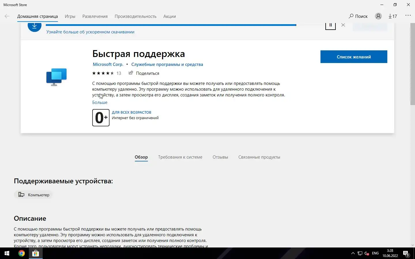The width and height of the screenshot is (415, 259).
Task: Open the Microsoft Corp. publisher link
Action: pos(108,64)
